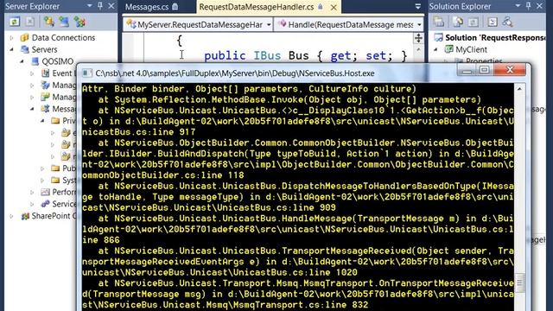Click View Class Diagram icon in Solution Explorer
The height and width of the screenshot is (311, 553).
(x=508, y=22)
